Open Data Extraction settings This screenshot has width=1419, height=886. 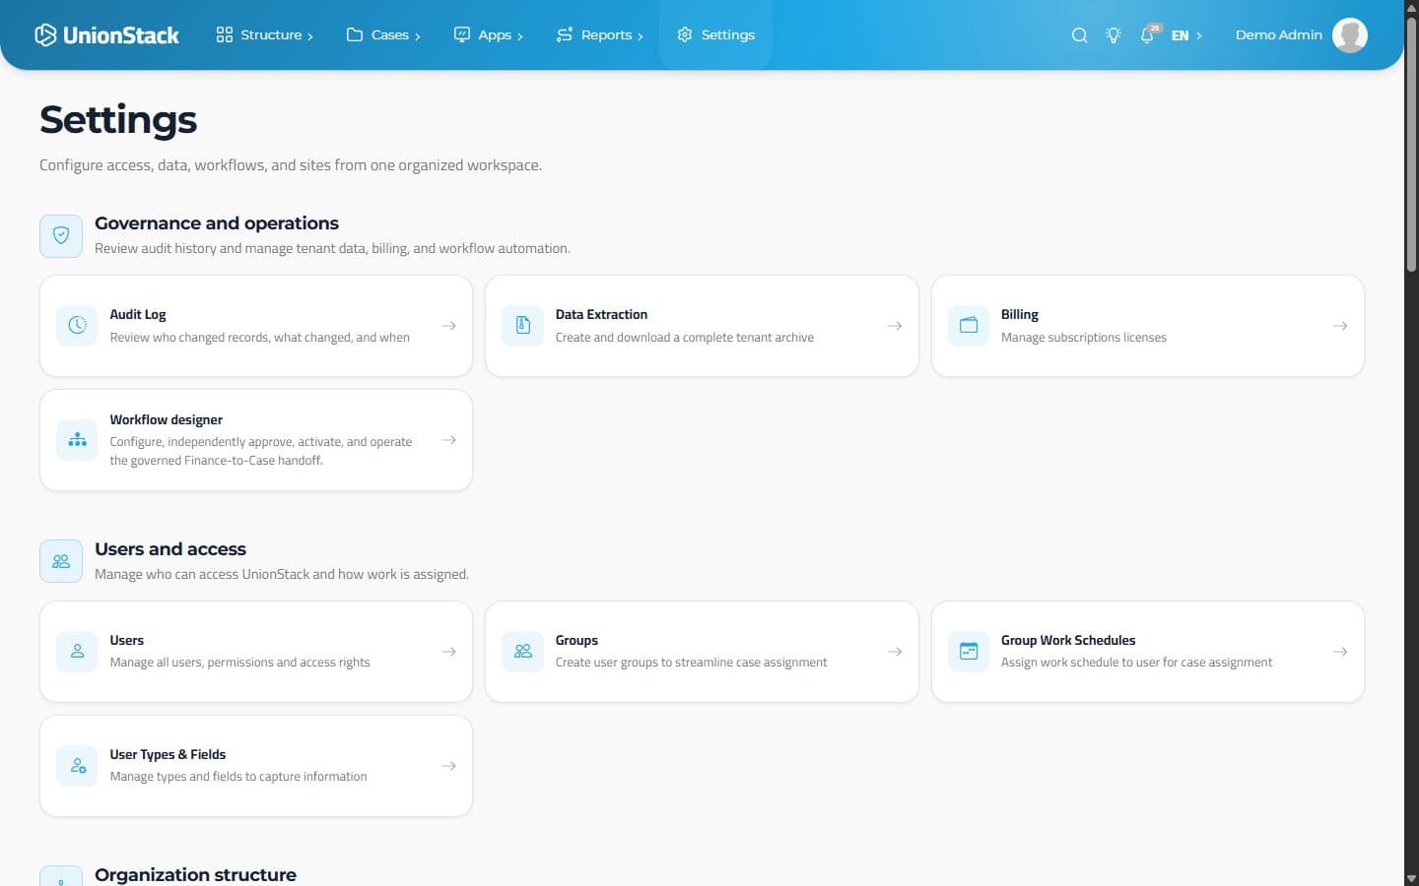(702, 326)
